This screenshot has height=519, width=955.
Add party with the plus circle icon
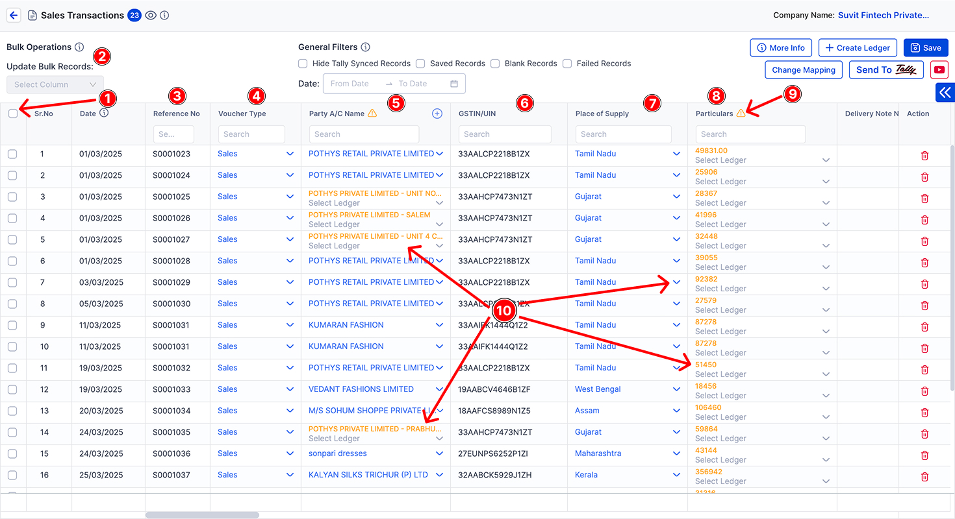[x=437, y=114]
